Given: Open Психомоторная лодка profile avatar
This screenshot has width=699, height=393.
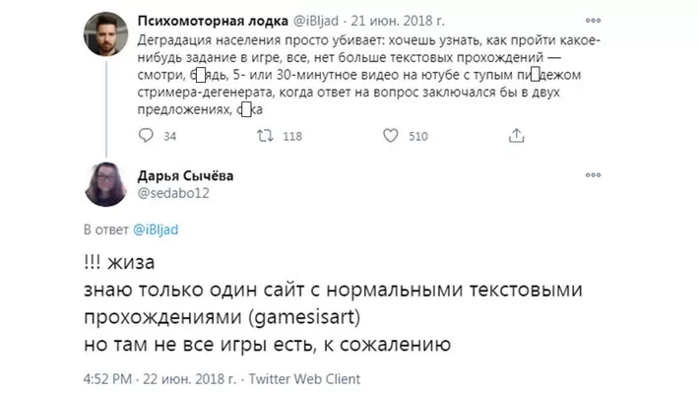Looking at the screenshot, I should pos(105,33).
